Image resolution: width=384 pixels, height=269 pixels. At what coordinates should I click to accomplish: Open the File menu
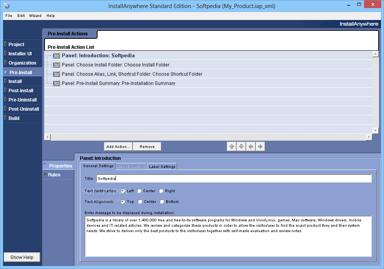pos(9,16)
